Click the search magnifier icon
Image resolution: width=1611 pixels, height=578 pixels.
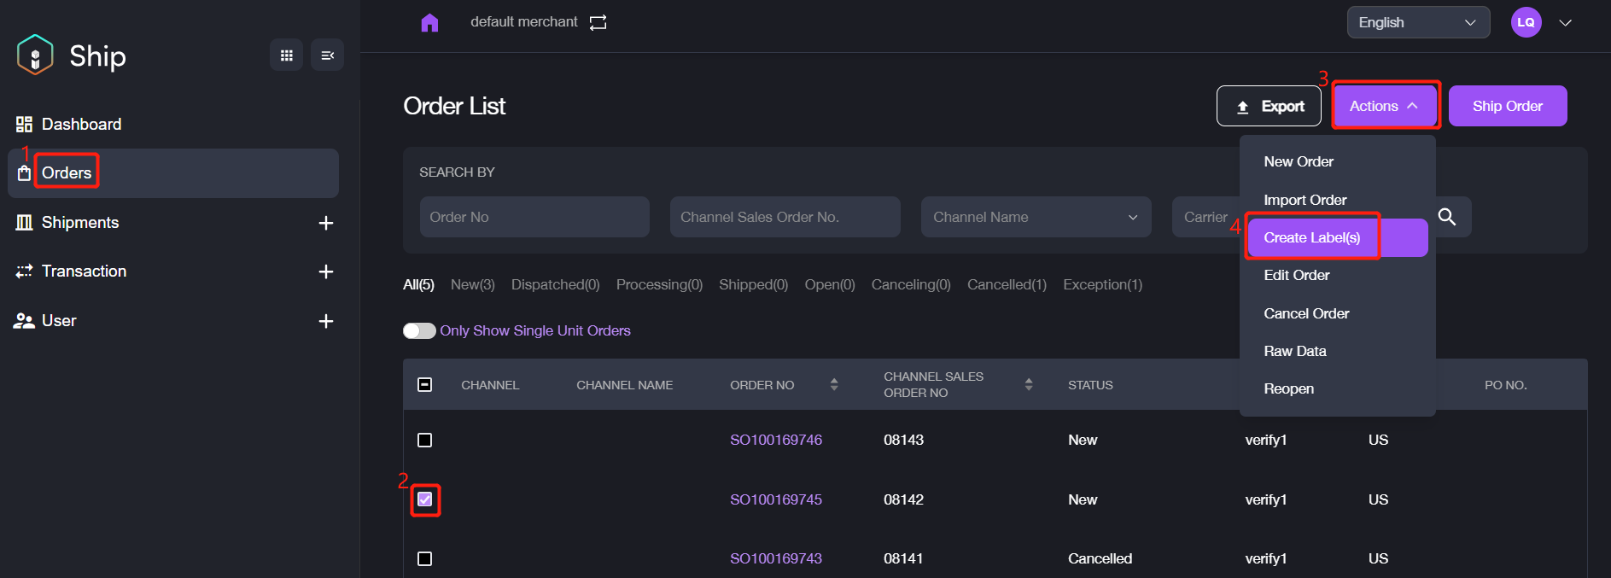point(1447,217)
